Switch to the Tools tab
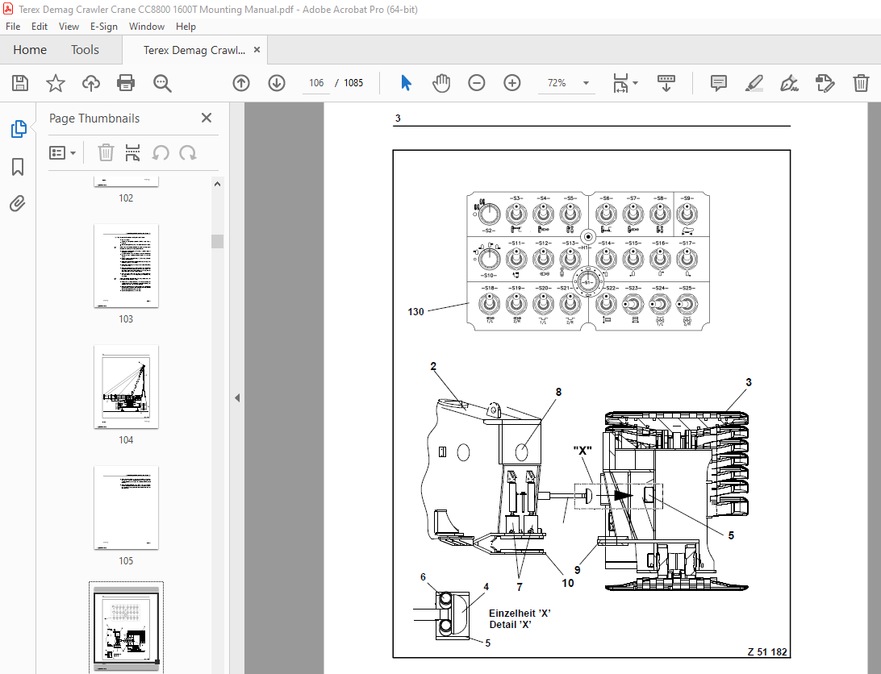The width and height of the screenshot is (881, 674). [85, 50]
